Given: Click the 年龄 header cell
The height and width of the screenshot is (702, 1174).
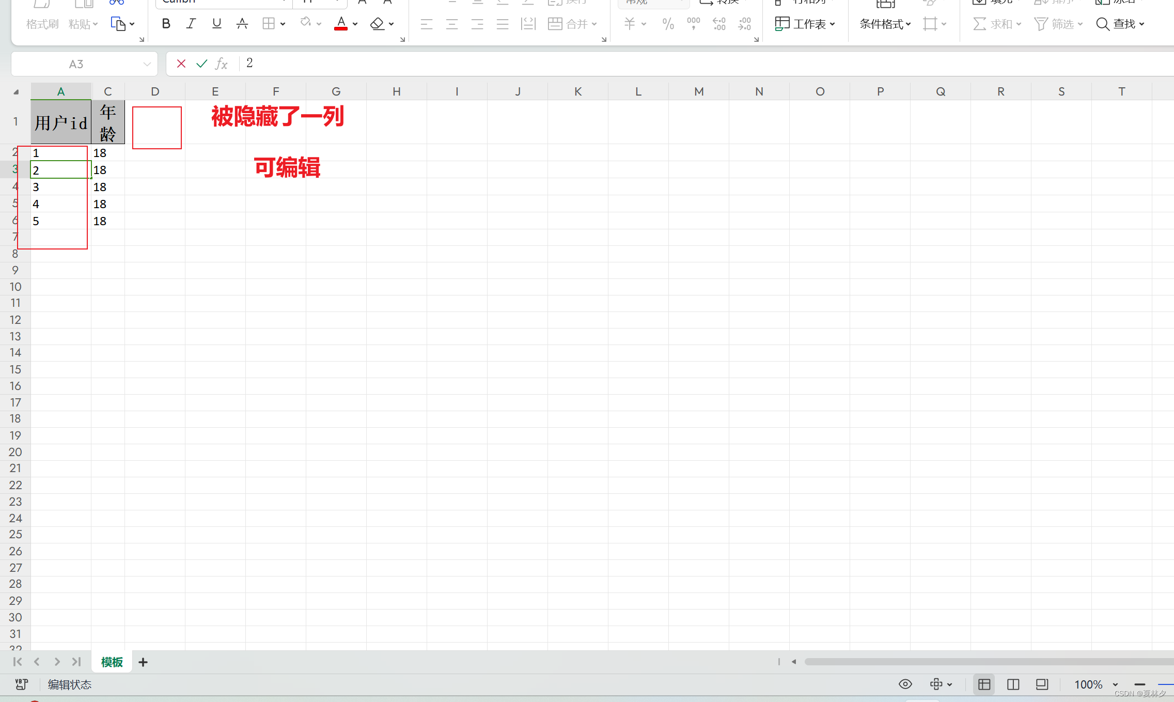Looking at the screenshot, I should [x=108, y=122].
